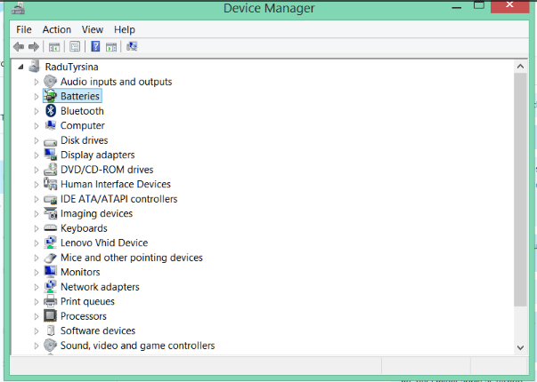
Task: Collapse the RaduTyrsina root node
Action: [x=20, y=67]
